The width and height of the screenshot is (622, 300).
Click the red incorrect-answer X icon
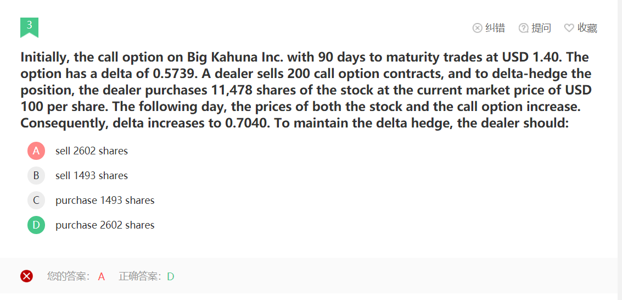(26, 276)
